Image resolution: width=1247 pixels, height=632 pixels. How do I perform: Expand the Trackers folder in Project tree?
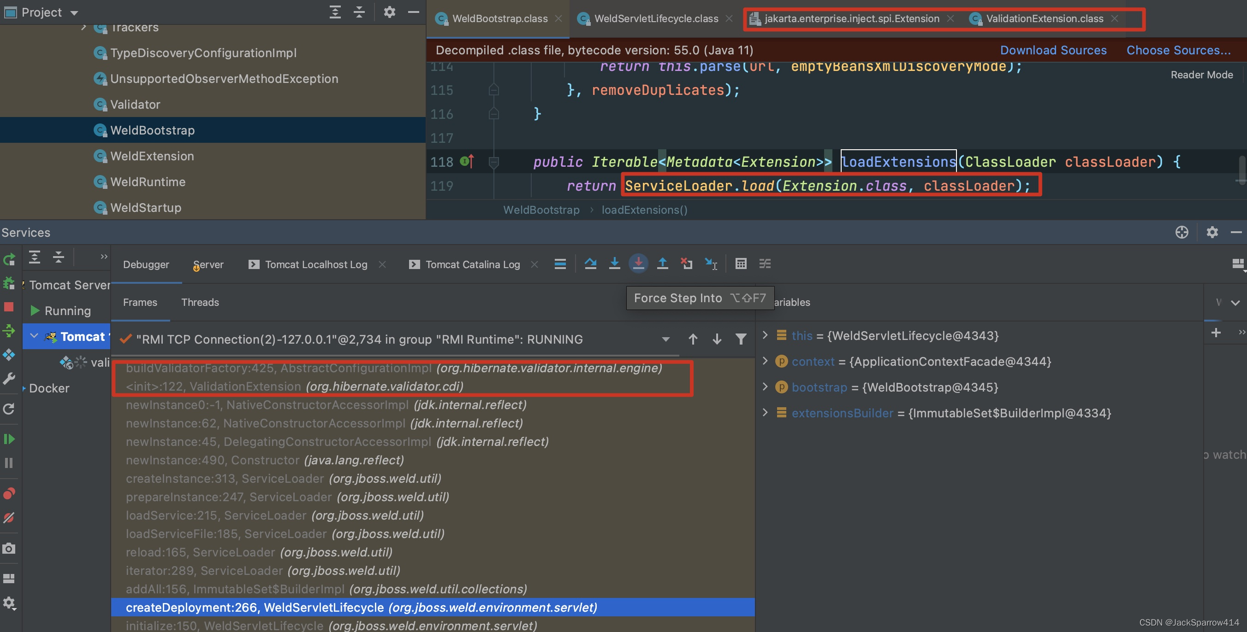coord(84,27)
